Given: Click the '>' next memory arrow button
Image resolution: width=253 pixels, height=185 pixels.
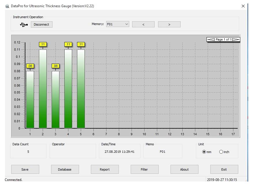Looking at the screenshot, I should click(169, 24).
